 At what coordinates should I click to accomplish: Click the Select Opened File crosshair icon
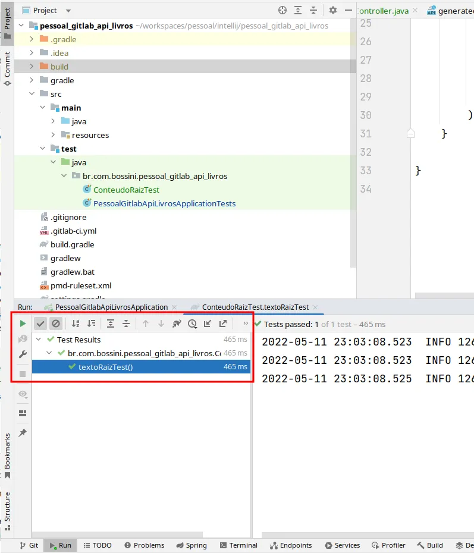[282, 10]
